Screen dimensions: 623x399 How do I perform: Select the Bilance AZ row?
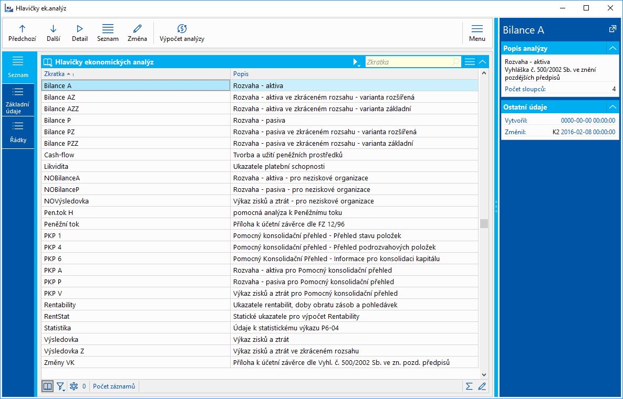point(260,97)
